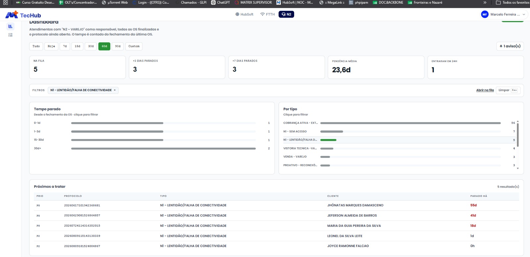Select the 60d period filter
530x257 pixels.
104,46
